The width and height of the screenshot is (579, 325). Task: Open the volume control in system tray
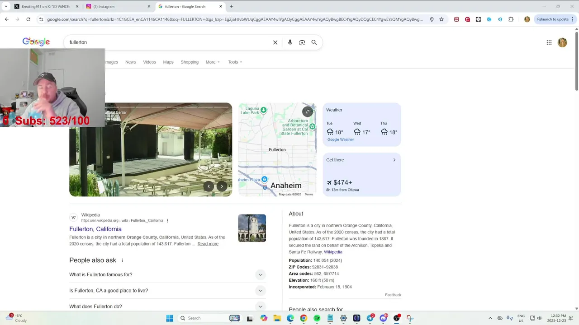539,318
